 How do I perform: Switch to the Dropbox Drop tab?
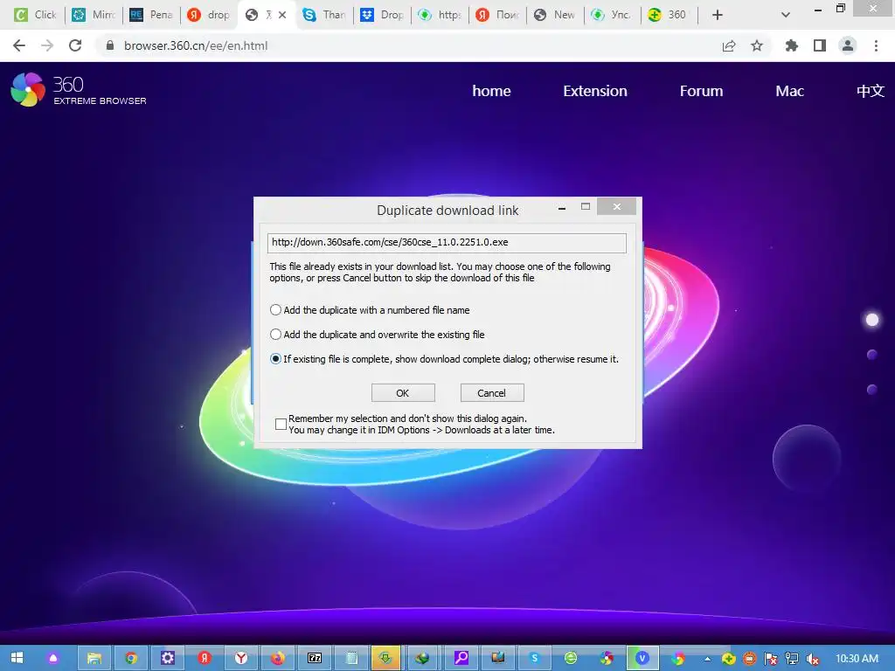click(382, 15)
